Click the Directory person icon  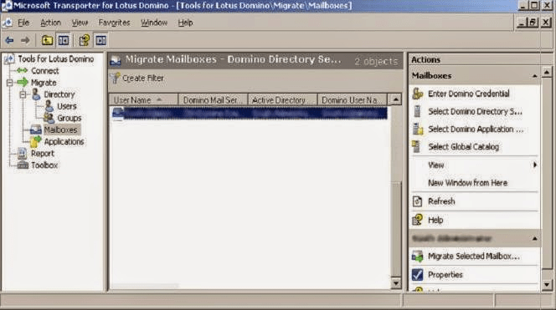tap(36, 94)
